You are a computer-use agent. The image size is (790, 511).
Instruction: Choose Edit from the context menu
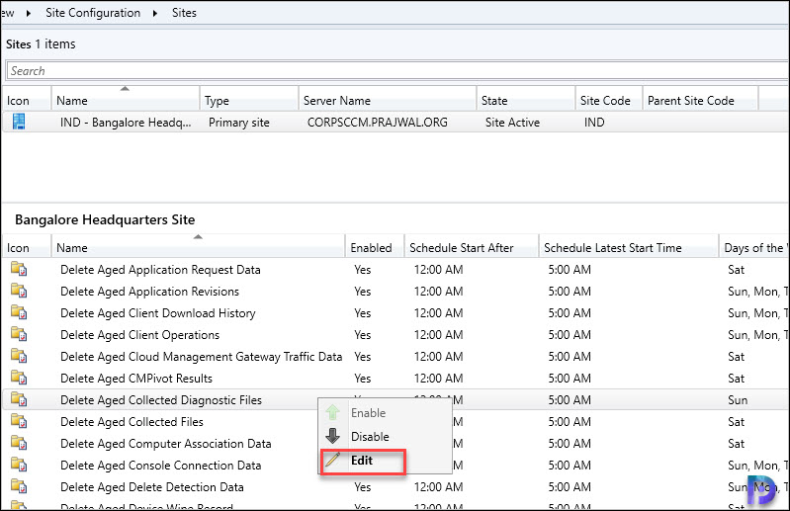pyautogui.click(x=362, y=461)
